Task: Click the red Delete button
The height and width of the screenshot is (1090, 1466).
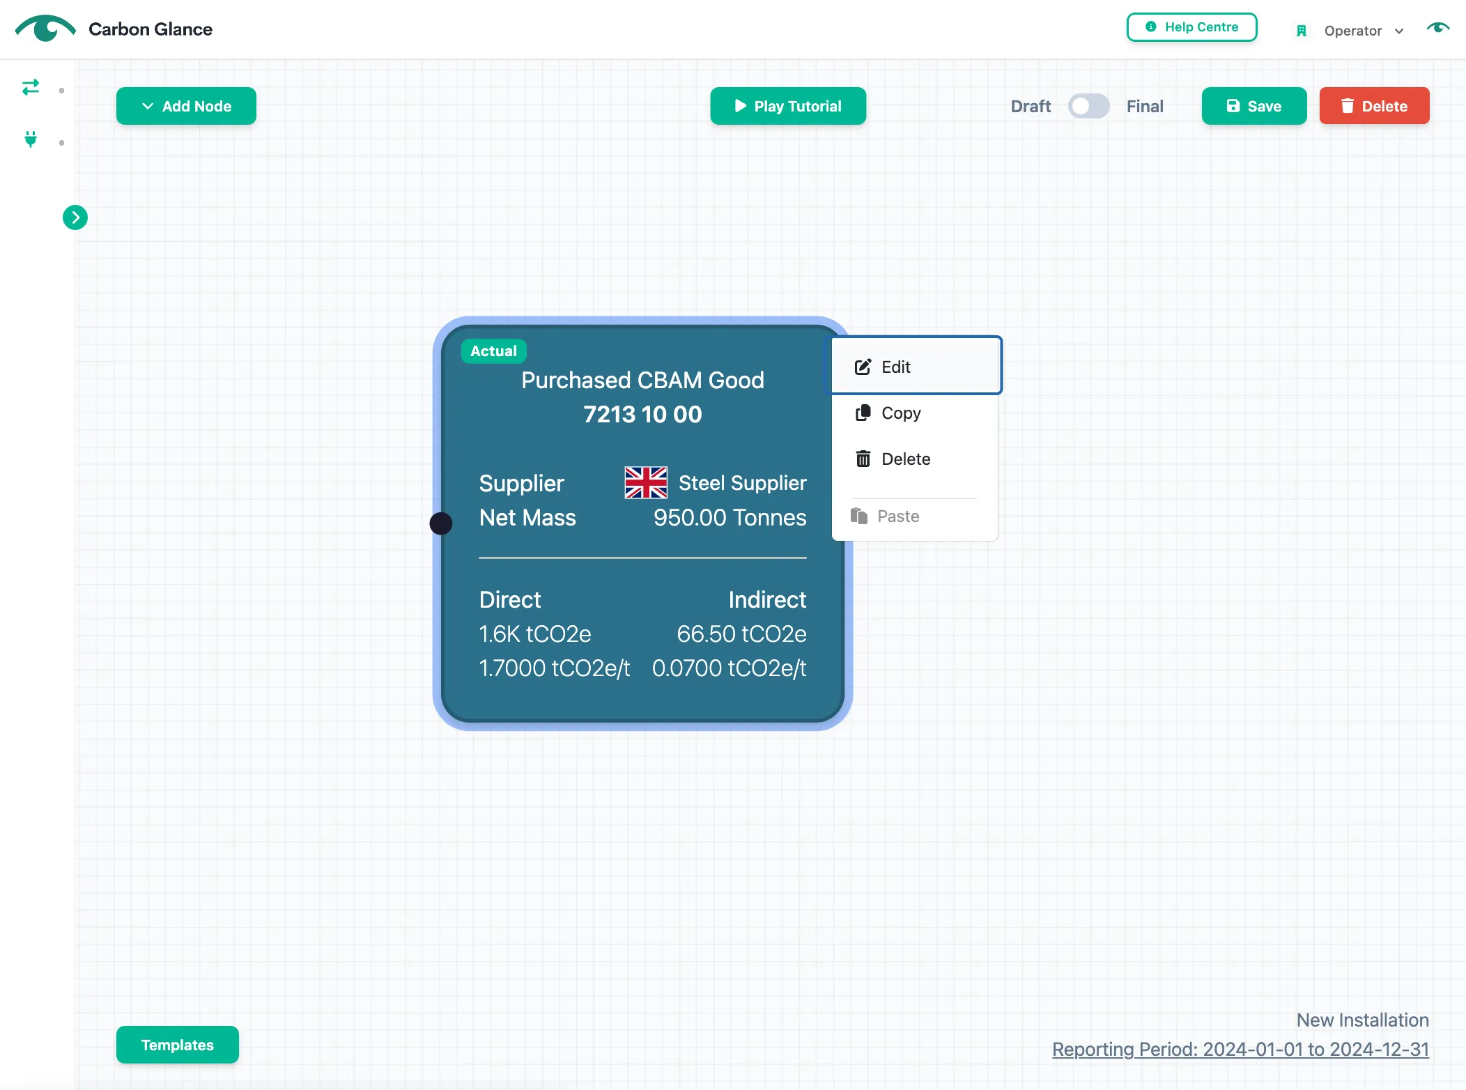Action: click(x=1374, y=106)
